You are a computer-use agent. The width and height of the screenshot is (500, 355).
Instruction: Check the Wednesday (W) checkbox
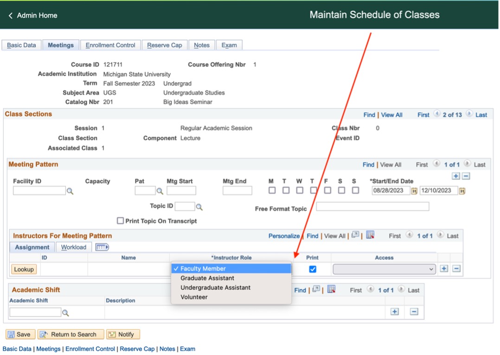(x=300, y=190)
